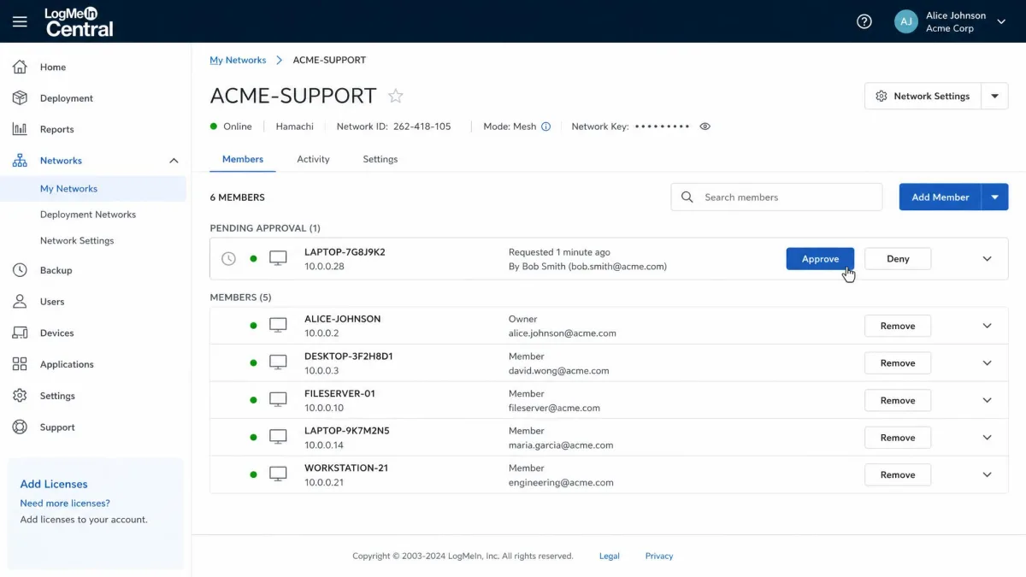Open the Legal footer link
The image size is (1026, 577).
(610, 556)
